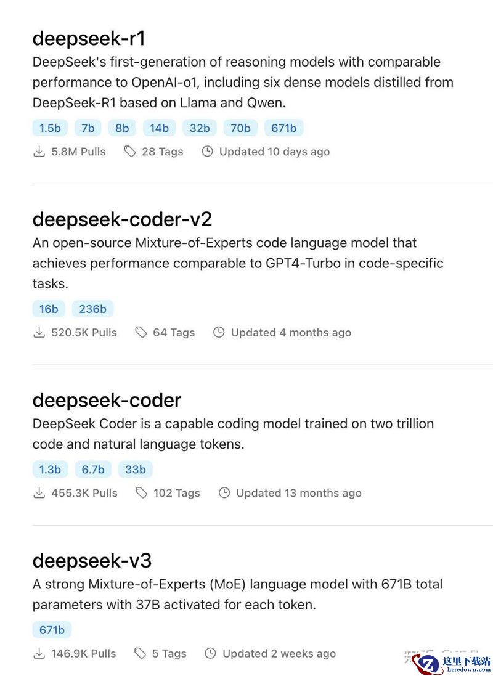Pick the 6.7b size tag of deepseek-coder
Screen dimensions: 493x676
tap(93, 470)
